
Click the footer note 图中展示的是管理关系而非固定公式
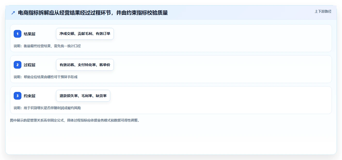pos(75,120)
